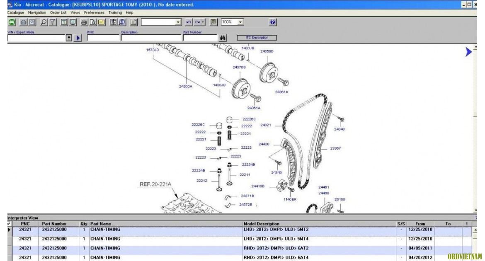This screenshot has height=261, width=485.
Task: Go to the home icon in toolbar
Action: pos(23,22)
